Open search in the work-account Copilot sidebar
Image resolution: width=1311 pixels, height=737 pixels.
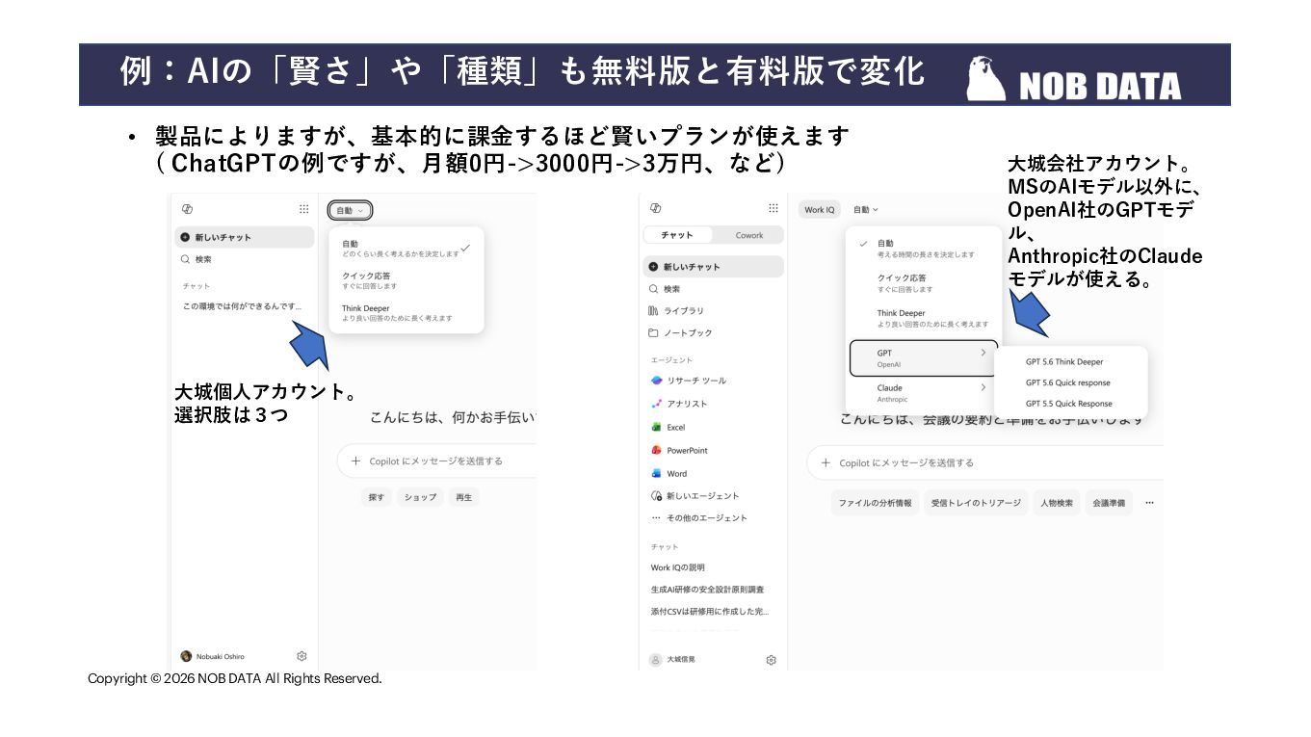point(713,289)
